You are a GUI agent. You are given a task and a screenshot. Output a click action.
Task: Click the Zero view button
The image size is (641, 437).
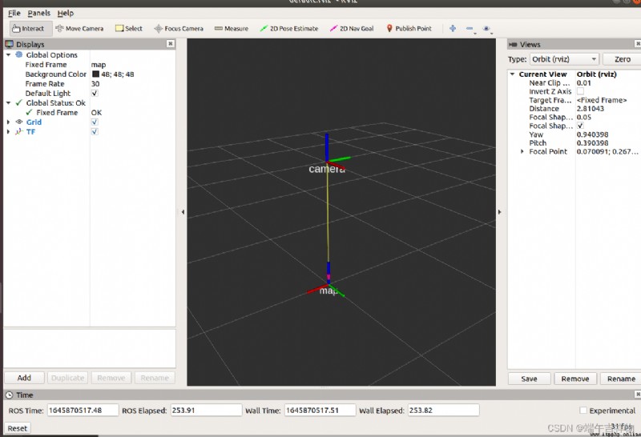[x=622, y=59]
